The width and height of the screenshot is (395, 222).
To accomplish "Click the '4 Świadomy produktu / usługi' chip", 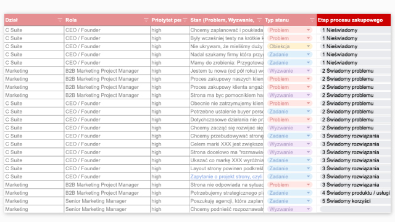I will [x=355, y=193].
